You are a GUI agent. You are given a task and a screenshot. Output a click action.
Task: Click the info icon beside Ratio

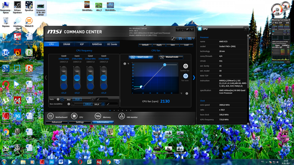coord(58,99)
